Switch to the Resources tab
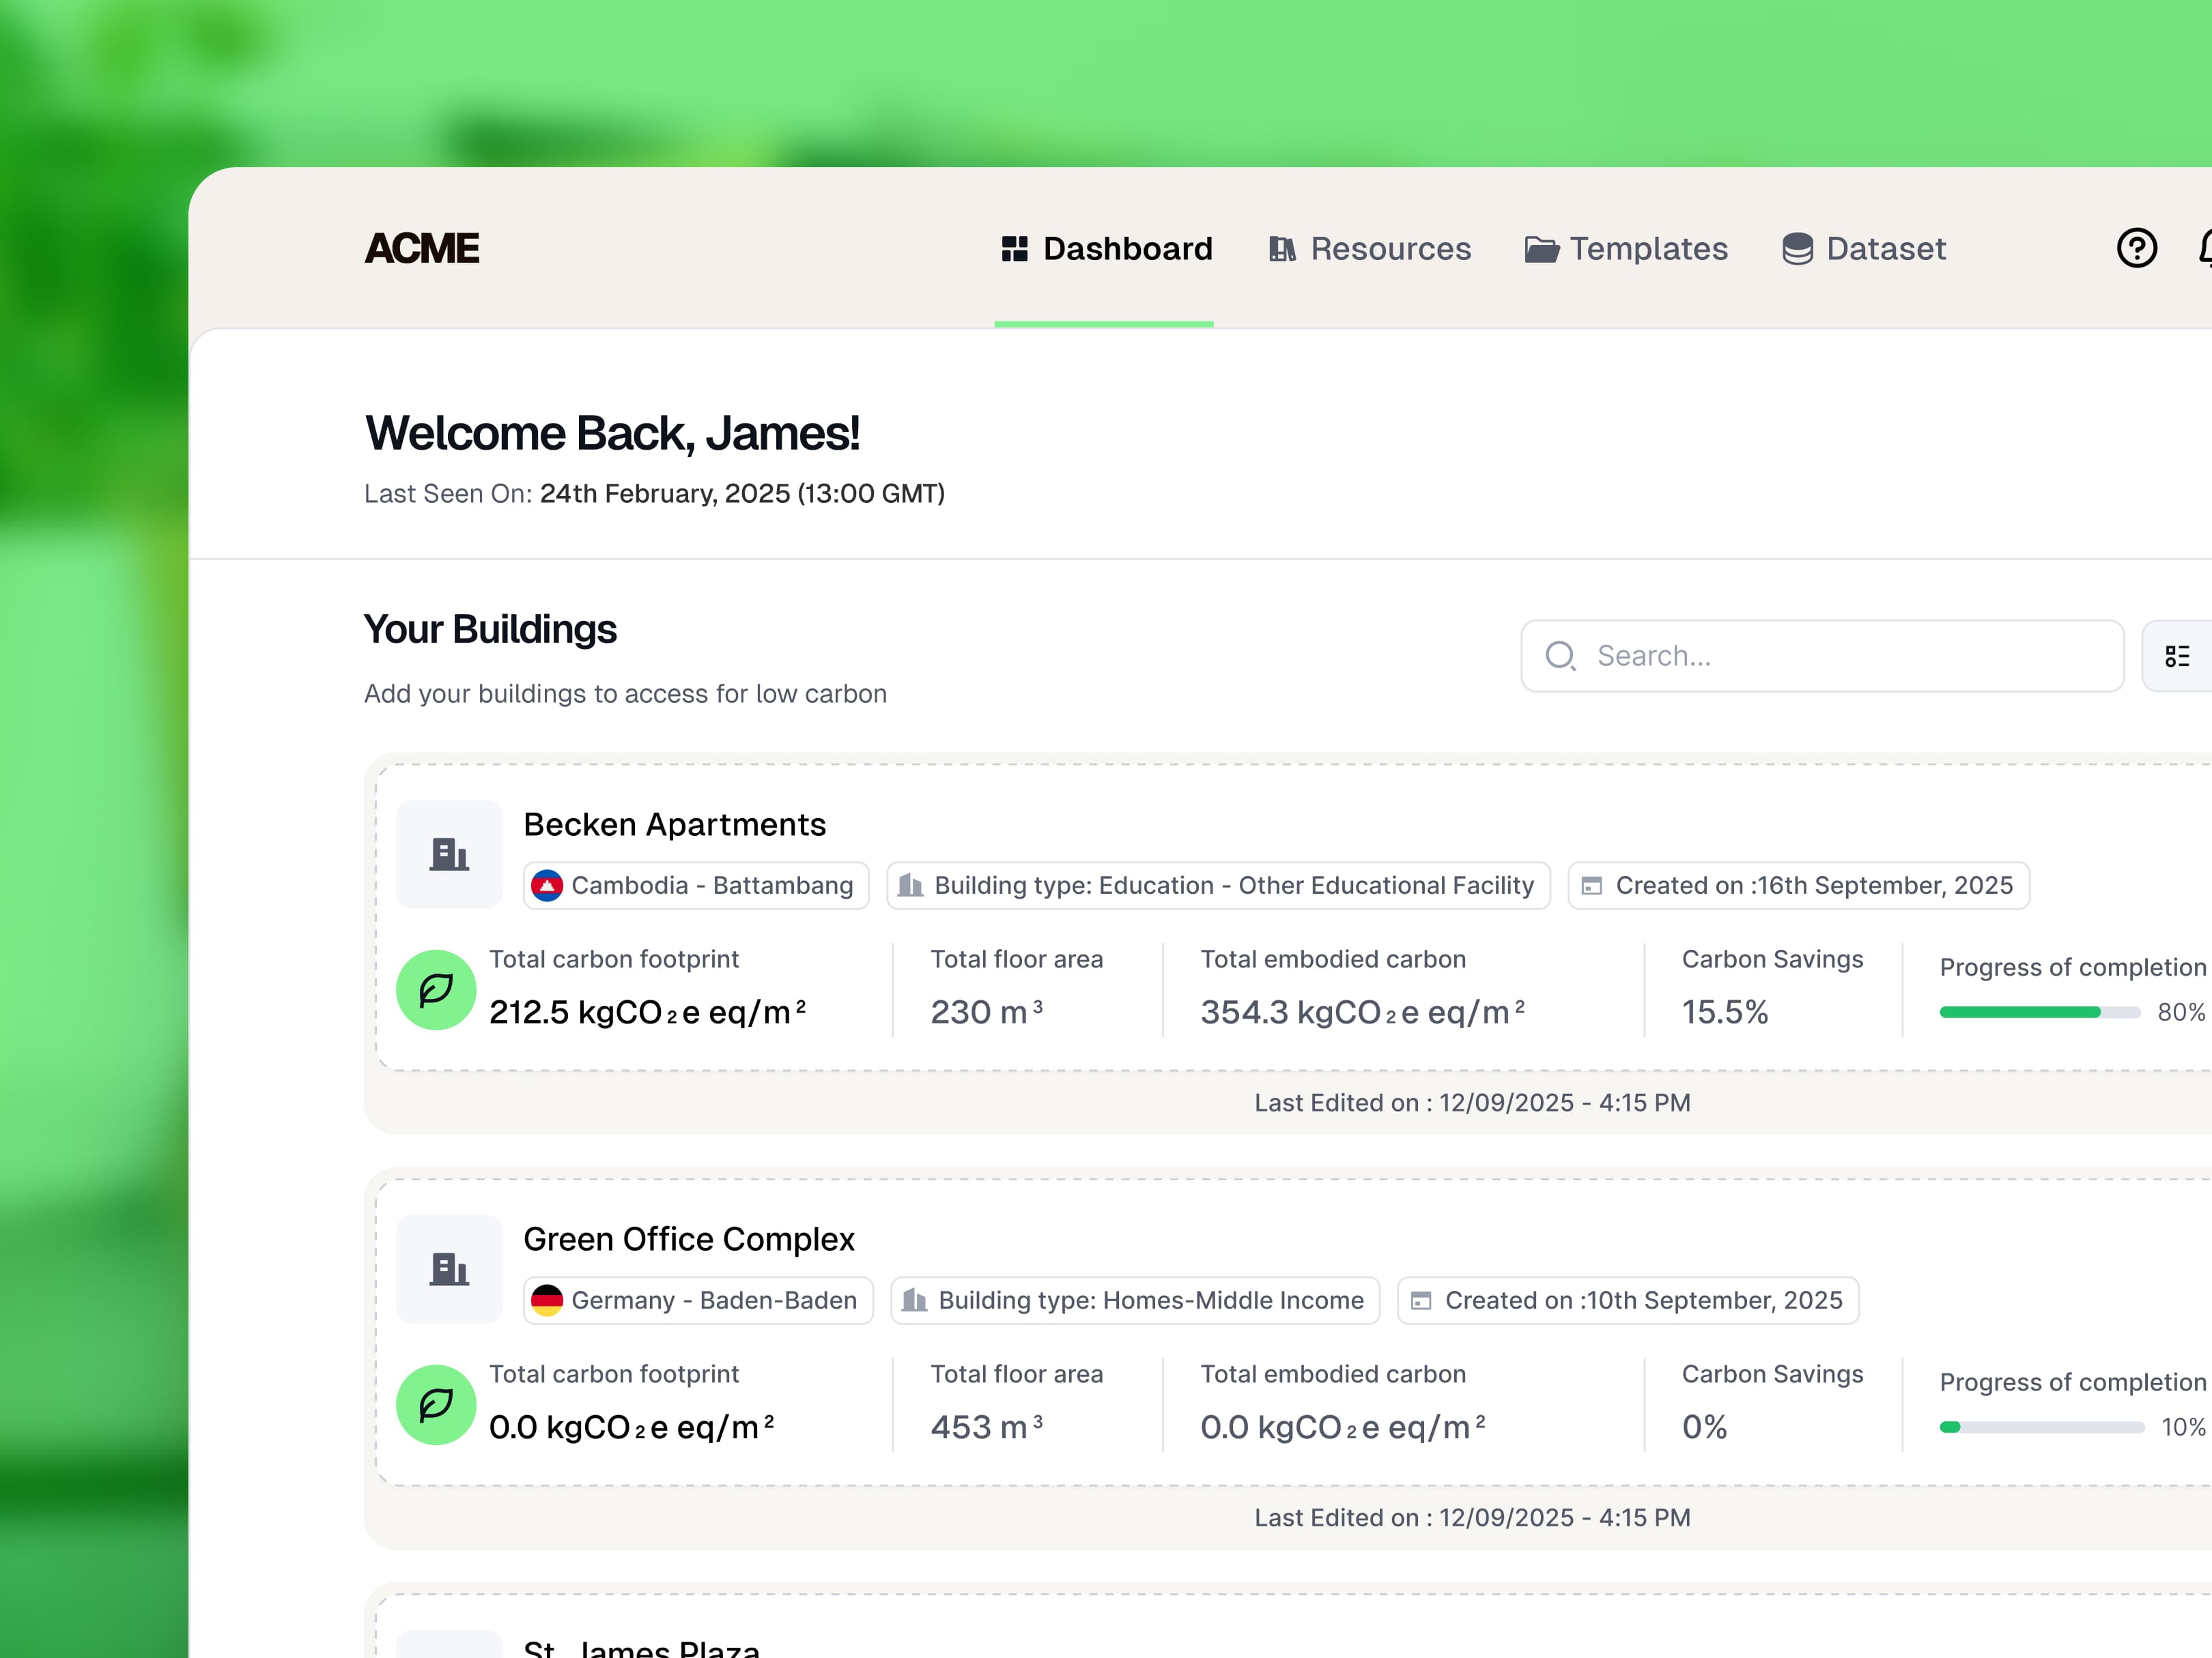The image size is (2212, 1658). pyautogui.click(x=1370, y=248)
